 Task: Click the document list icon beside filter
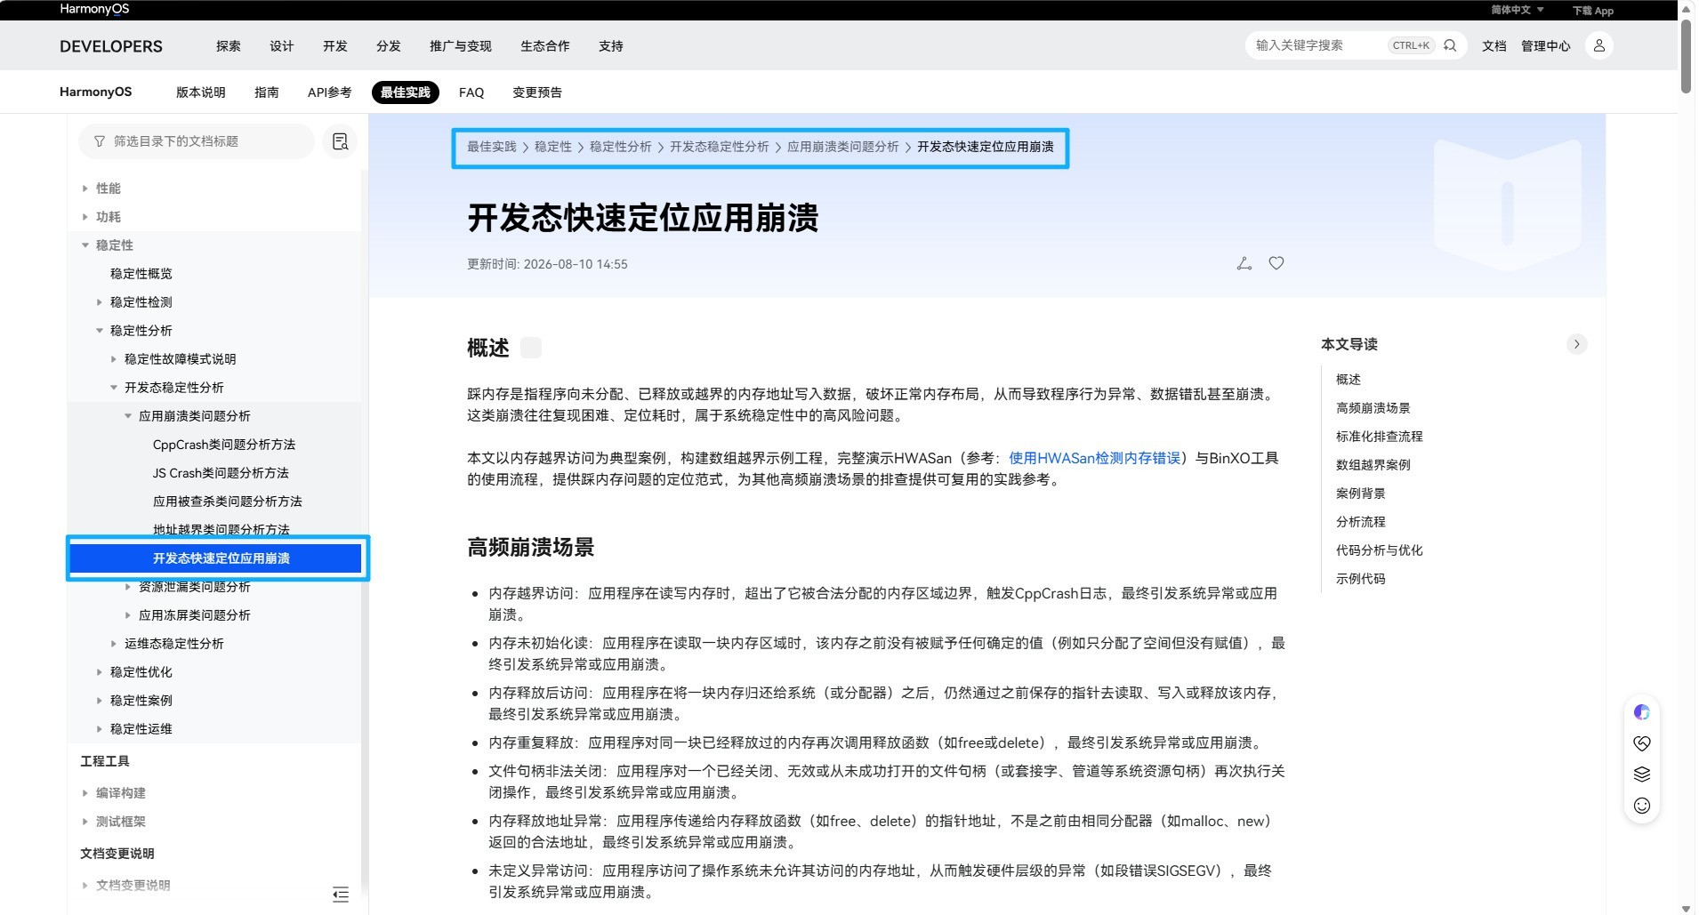(340, 141)
